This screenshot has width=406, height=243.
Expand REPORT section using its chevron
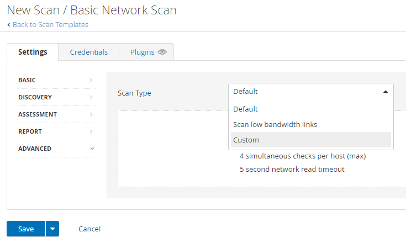(x=91, y=131)
